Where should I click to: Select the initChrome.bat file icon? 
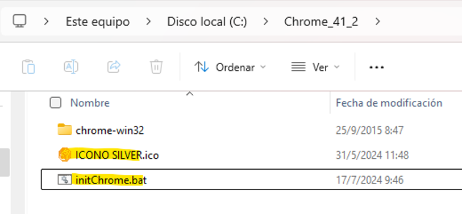(x=65, y=179)
